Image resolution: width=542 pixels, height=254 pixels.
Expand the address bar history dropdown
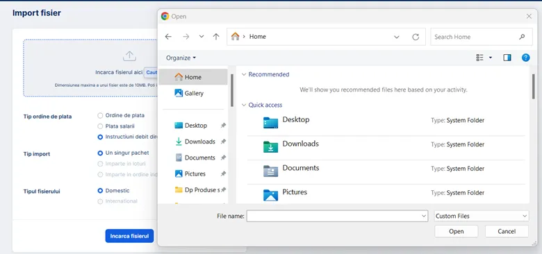click(x=397, y=37)
